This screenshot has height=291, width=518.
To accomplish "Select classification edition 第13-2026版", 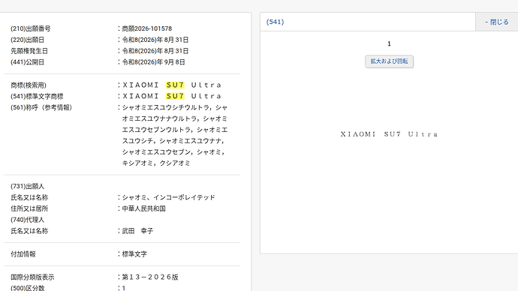I will pyautogui.click(x=150, y=277).
